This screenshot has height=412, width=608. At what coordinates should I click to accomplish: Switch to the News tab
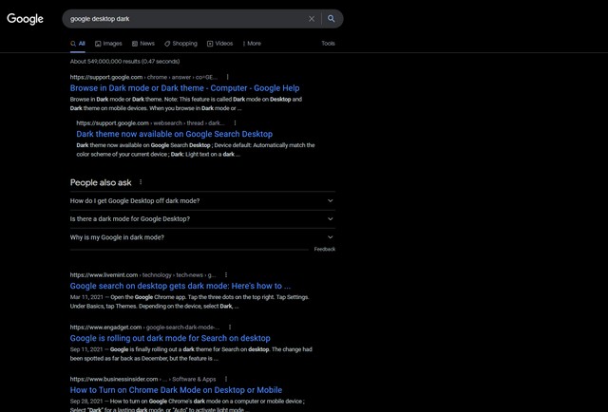[x=143, y=44]
